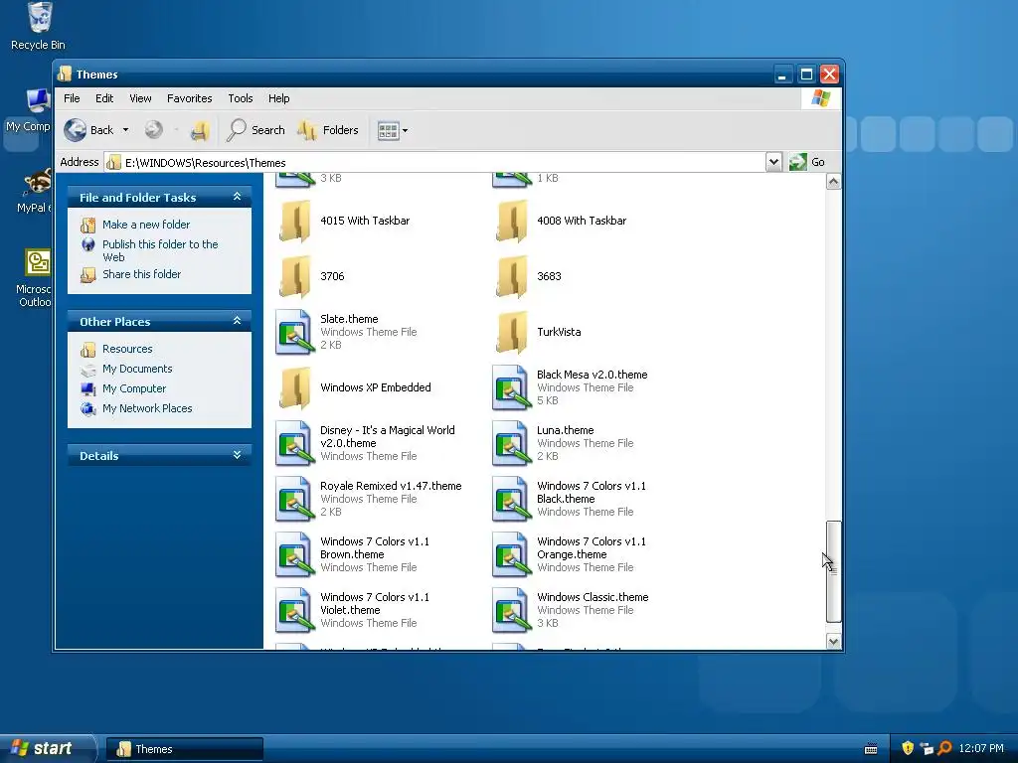Click the keyboard icon in taskbar
The height and width of the screenshot is (763, 1018).
pos(871,749)
